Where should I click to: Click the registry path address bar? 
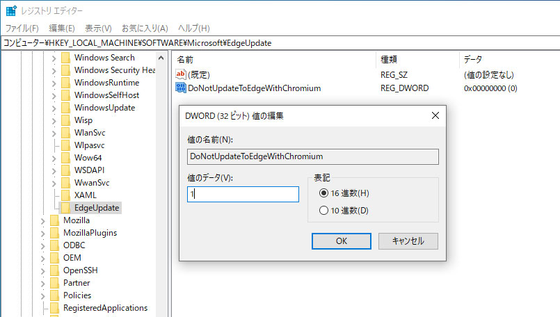pos(280,43)
